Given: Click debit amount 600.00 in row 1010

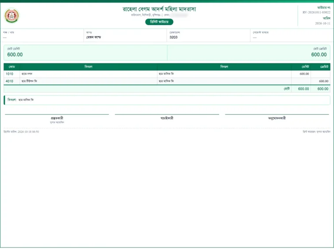Looking at the screenshot, I should pyautogui.click(x=304, y=74).
